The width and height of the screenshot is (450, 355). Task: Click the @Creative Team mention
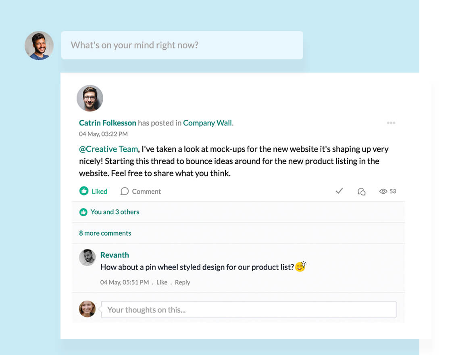[x=108, y=149]
